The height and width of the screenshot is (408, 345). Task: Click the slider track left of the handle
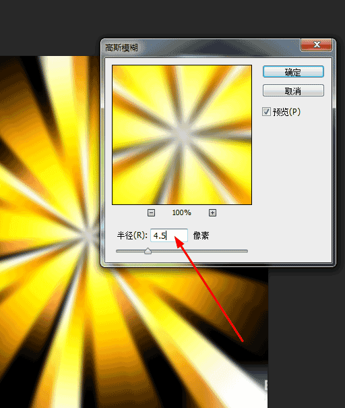click(x=130, y=252)
